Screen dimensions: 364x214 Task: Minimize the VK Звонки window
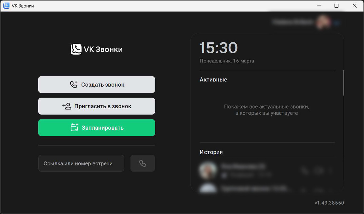click(318, 6)
